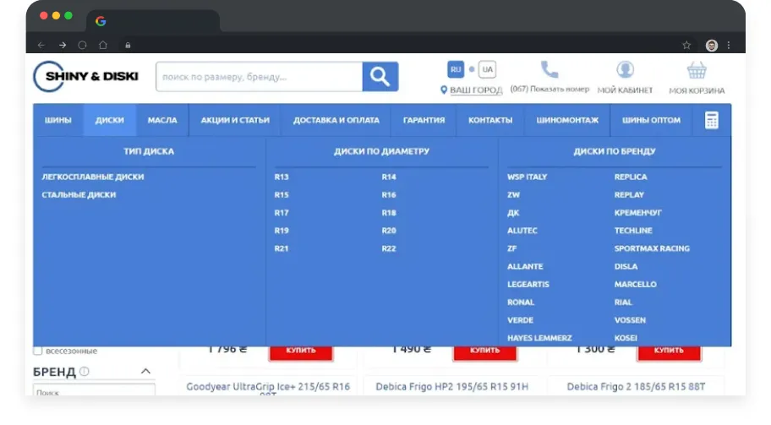The width and height of the screenshot is (771, 425).
Task: Click ВАШ ГОРОД city selector
Action: (476, 90)
